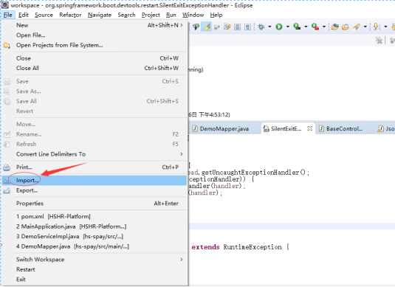Screen dimensions: 395x287
Task: Switch to the DemoMapper.java editor tab
Action: (224, 128)
